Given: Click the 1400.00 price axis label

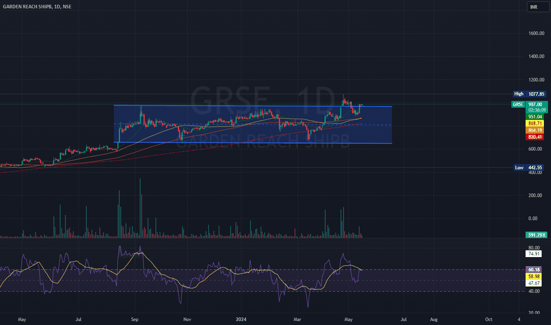Looking at the screenshot, I should click(536, 56).
